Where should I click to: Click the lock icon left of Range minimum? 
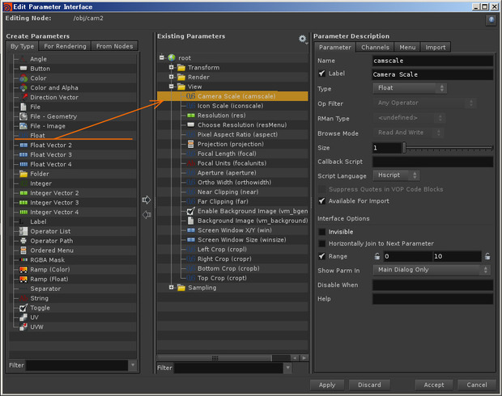377,256
